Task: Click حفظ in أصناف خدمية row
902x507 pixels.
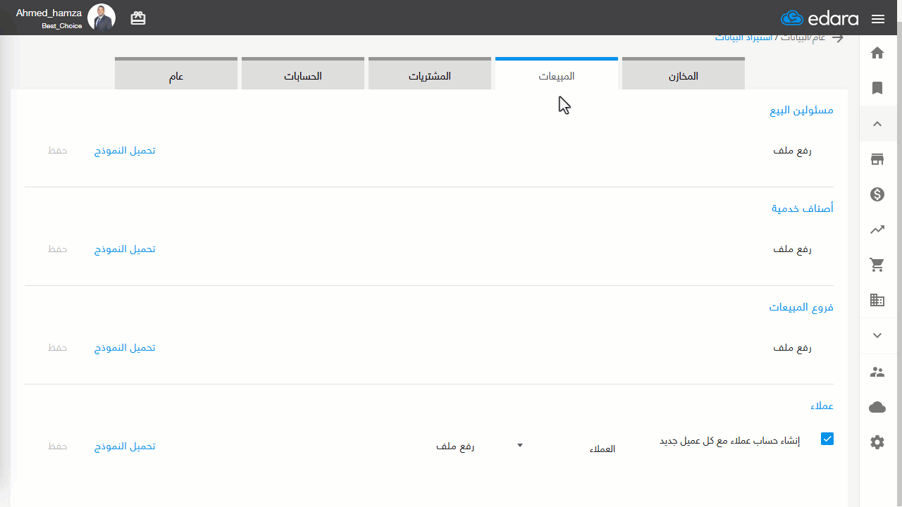Action: coord(58,249)
